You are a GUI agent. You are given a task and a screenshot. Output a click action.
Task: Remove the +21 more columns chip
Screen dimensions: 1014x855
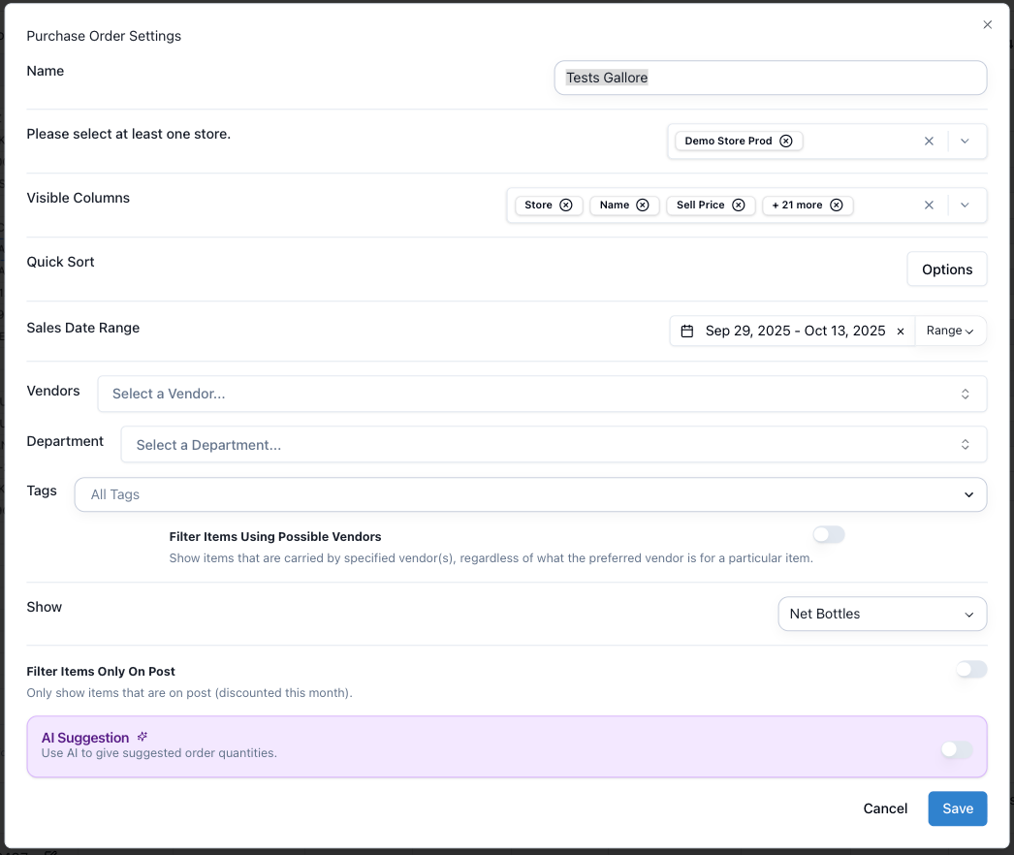(x=837, y=206)
